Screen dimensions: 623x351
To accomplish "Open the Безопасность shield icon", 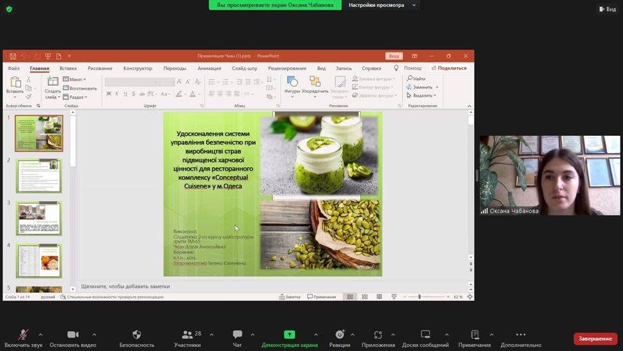I will pos(136,335).
